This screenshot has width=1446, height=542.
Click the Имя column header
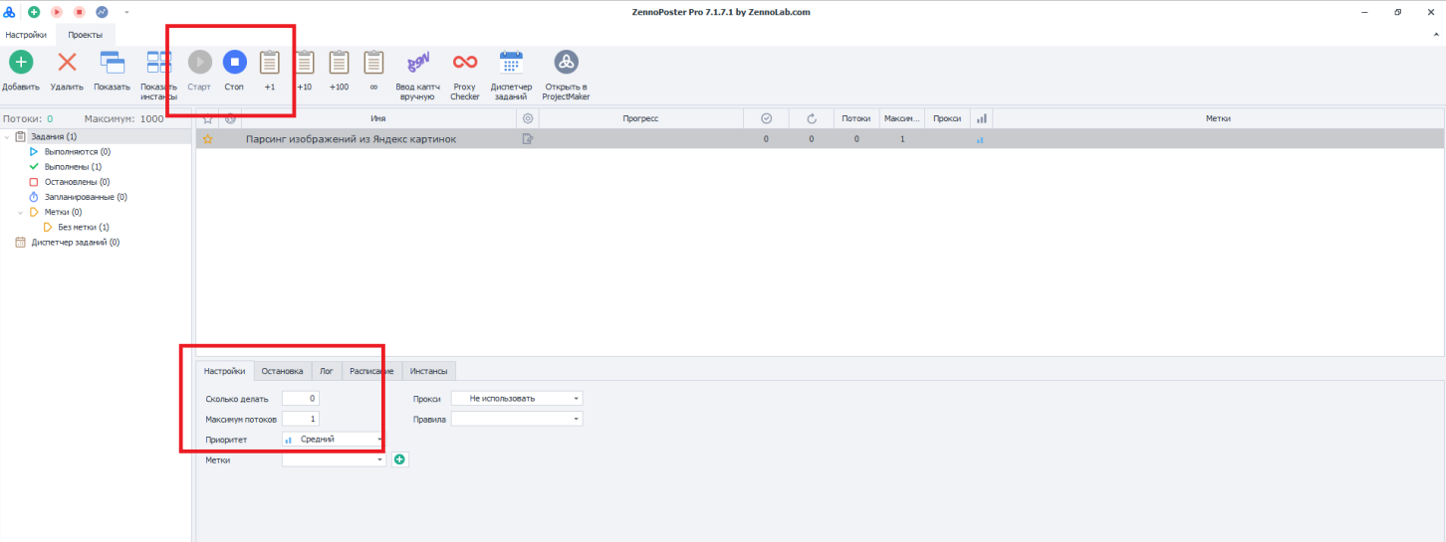[377, 118]
